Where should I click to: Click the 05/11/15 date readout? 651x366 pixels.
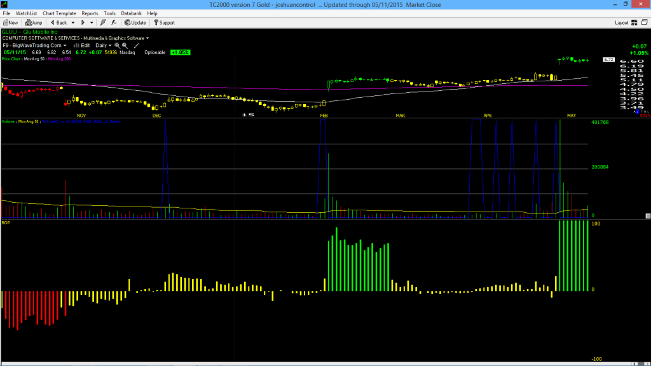(x=15, y=52)
